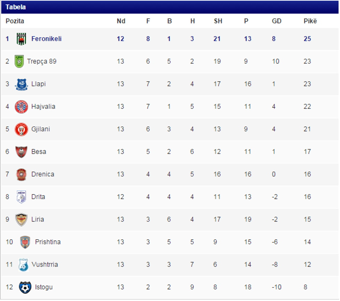Click the Pikë column header

(310, 21)
